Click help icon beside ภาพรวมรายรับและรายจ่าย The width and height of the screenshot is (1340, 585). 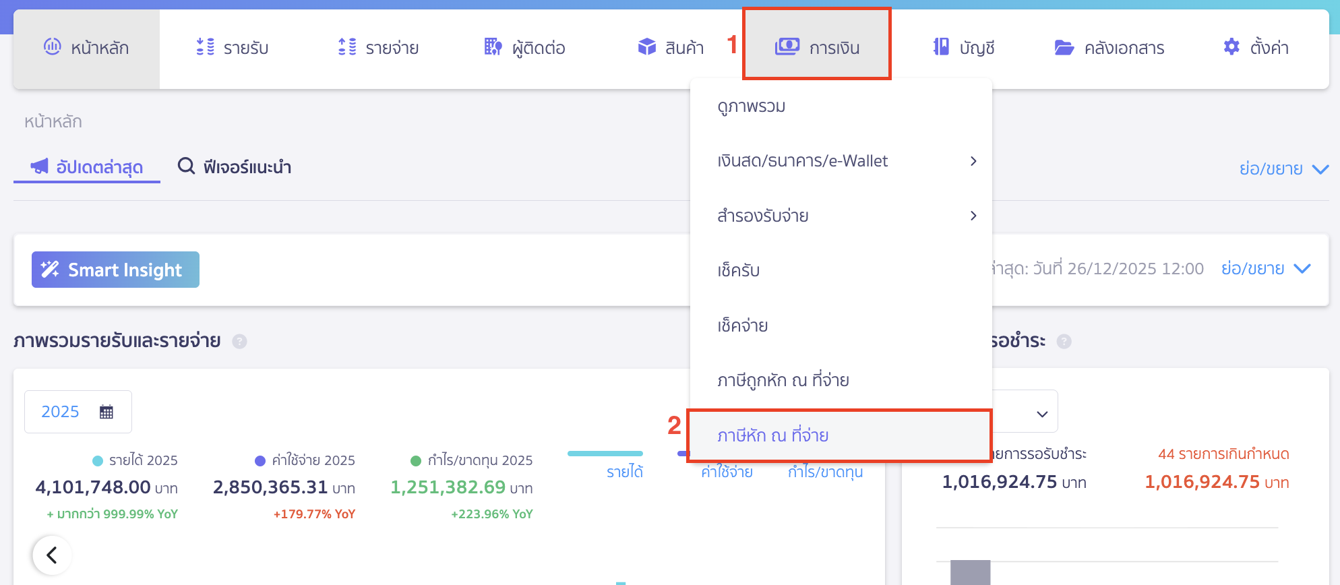[x=239, y=341]
